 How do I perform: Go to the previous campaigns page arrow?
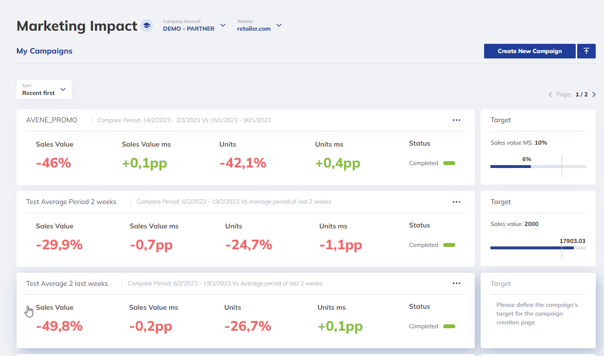550,94
